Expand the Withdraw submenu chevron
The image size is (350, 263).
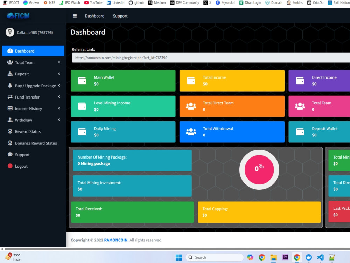[59, 120]
